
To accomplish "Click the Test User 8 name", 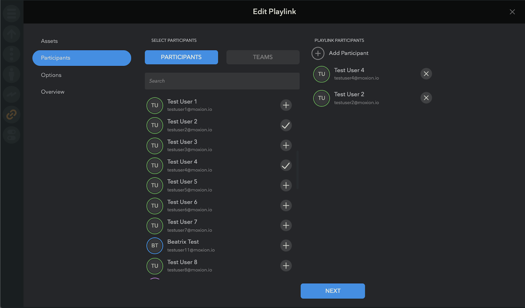I will coord(182,262).
